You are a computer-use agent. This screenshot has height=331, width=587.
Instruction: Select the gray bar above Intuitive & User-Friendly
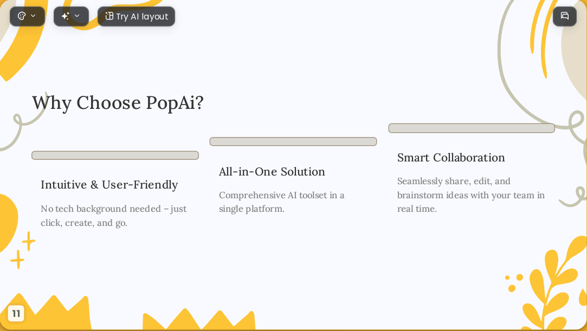pos(115,155)
